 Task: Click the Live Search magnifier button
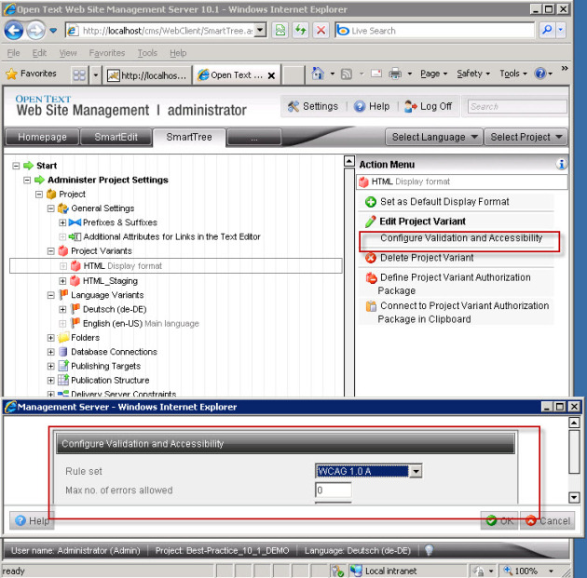point(547,30)
